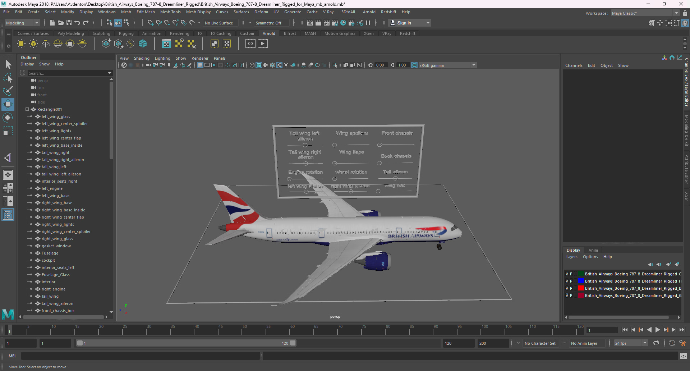Viewport: 690px width, 371px height.
Task: Expand the front_chassis_box node
Action: pyautogui.click(x=31, y=311)
